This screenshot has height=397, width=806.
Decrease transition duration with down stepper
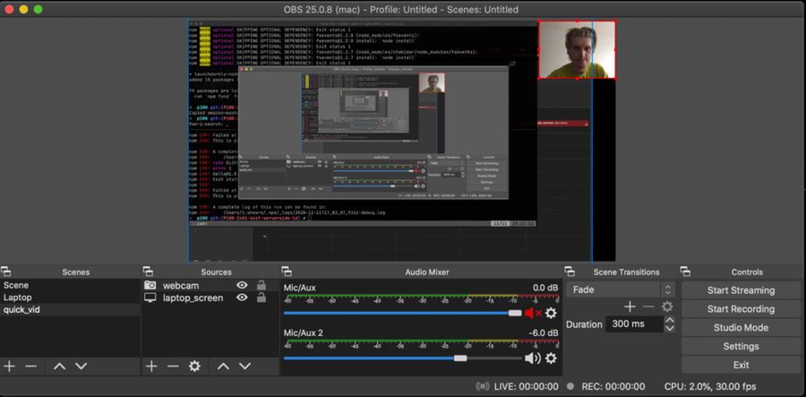tap(669, 328)
